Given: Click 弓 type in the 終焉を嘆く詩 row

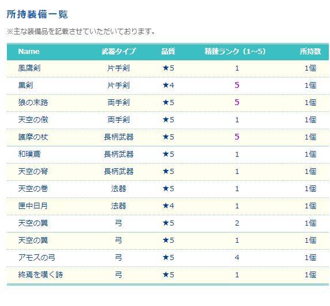Looking at the screenshot, I should [x=118, y=275].
